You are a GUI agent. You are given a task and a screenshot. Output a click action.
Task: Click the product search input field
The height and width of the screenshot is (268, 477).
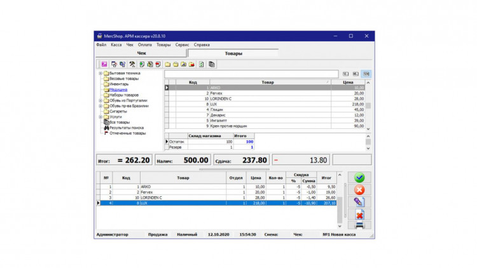[x=252, y=74]
